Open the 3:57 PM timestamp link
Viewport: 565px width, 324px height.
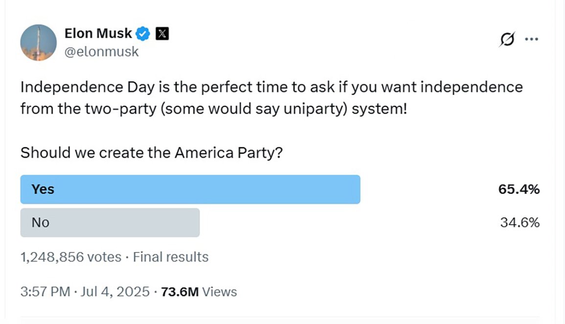[45, 292]
